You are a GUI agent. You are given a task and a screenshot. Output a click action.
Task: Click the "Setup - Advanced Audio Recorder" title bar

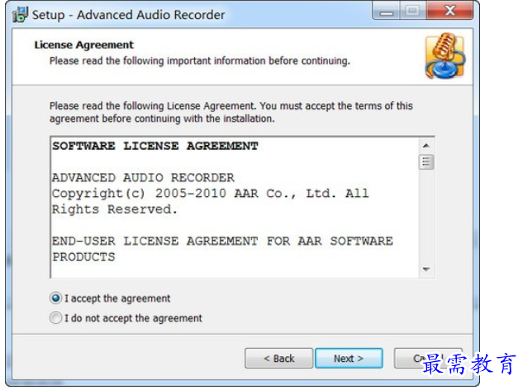pyautogui.click(x=129, y=15)
